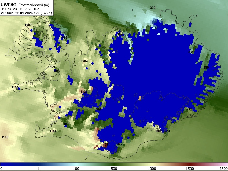Image resolution: width=228 pixels, height=171 pixels.
Task: Click the color scale label 1500
Action: point(190,169)
